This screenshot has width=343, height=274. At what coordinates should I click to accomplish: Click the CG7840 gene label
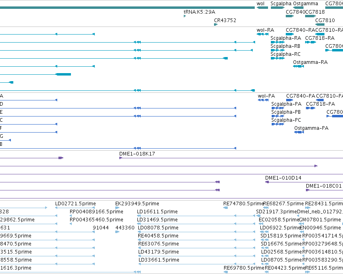(x=295, y=12)
